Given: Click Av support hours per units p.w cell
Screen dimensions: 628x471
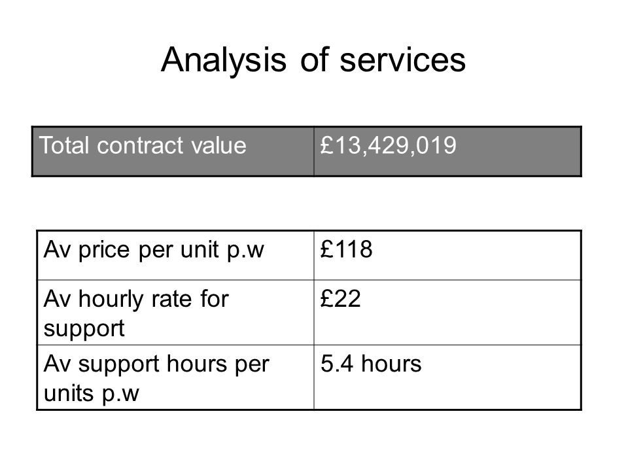Looking at the screenshot, I should tap(175, 377).
